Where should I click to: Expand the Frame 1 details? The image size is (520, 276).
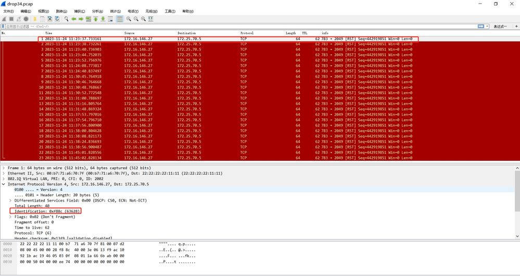point(4,168)
